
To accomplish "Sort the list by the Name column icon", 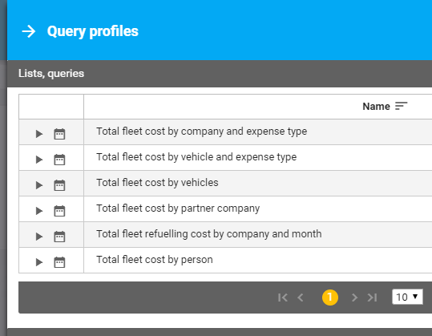I will [401, 106].
